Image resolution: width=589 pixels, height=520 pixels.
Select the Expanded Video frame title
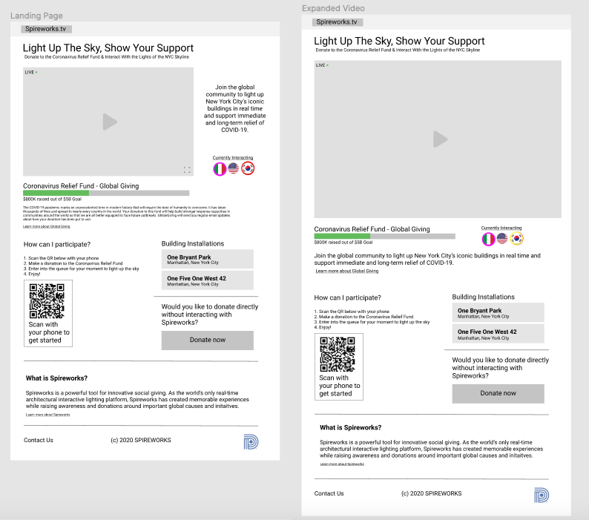pos(333,8)
